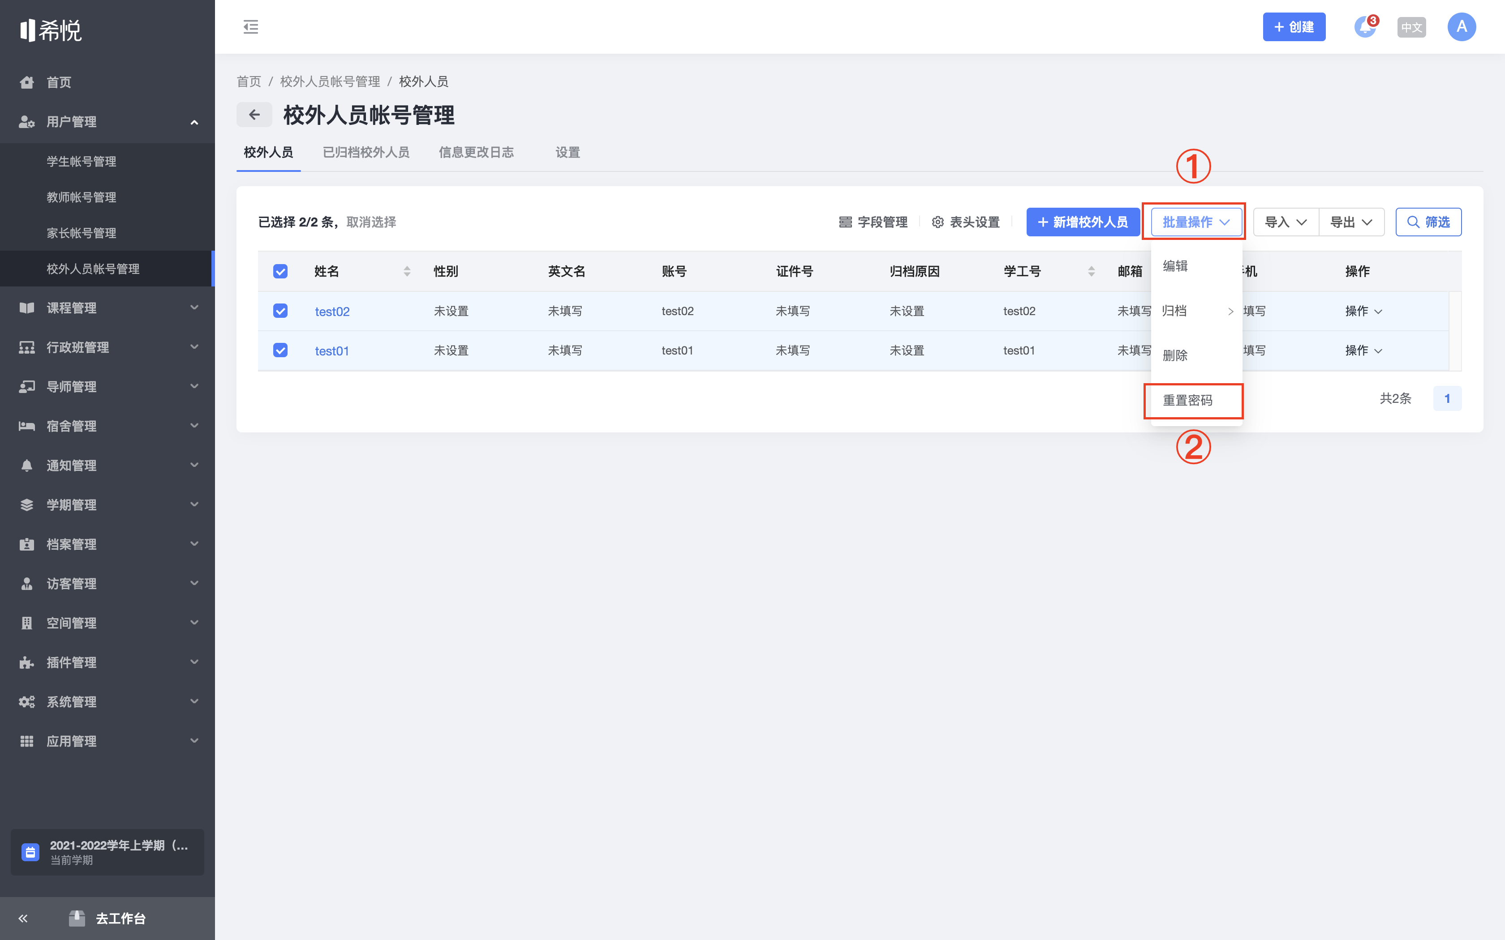The image size is (1505, 940).
Task: Uncheck the test01 row checkbox
Action: [x=280, y=350]
